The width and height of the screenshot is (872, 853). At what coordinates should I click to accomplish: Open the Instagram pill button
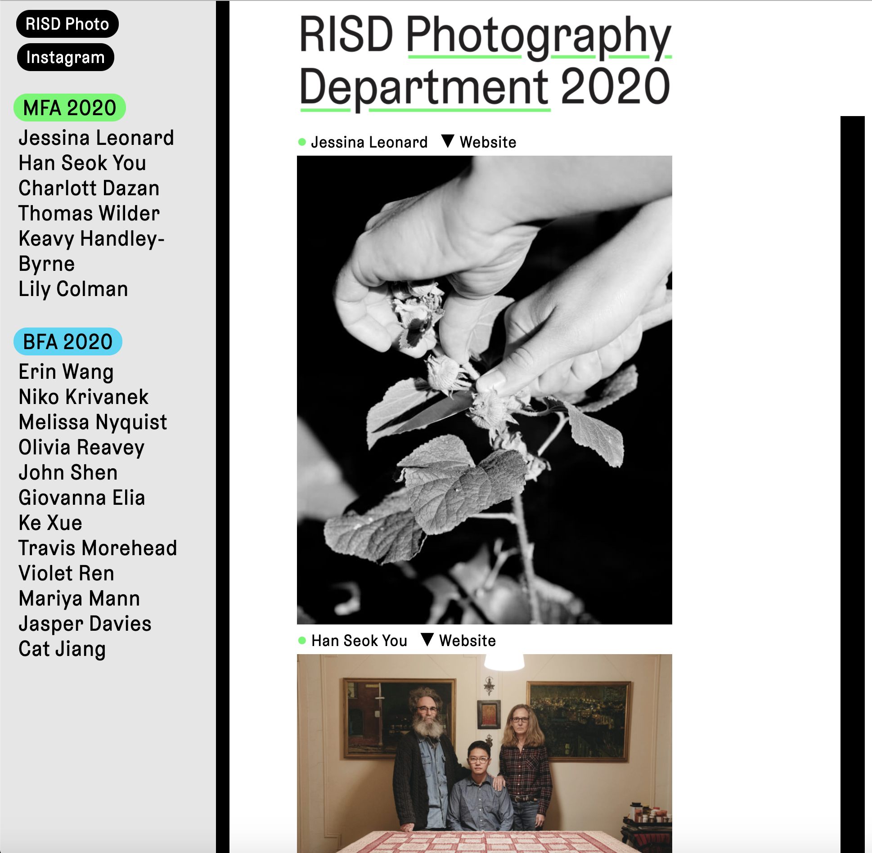(x=65, y=57)
